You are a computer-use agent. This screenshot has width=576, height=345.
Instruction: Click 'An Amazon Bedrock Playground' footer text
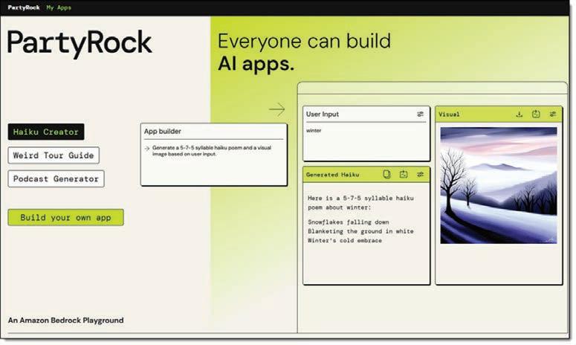[x=65, y=320]
